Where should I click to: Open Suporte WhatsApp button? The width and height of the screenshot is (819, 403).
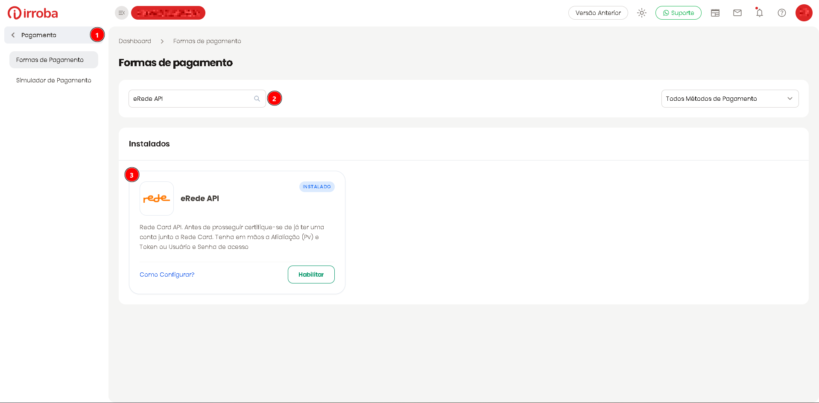tap(678, 13)
